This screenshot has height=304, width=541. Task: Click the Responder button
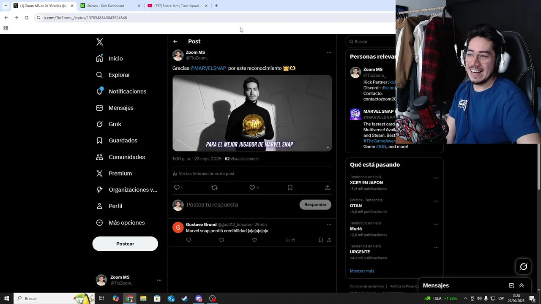315,205
